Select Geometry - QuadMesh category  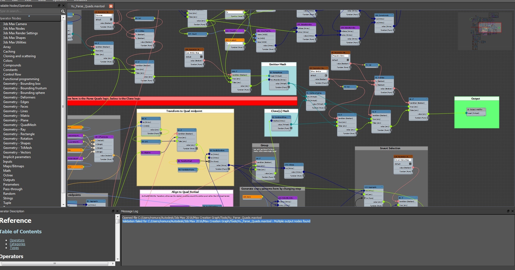(20, 125)
